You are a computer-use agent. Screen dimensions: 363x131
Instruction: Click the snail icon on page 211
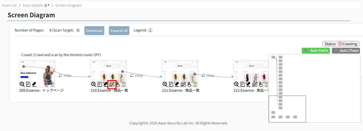(183, 84)
